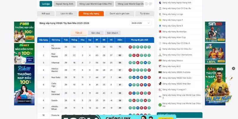This screenshot has width=238, height=119.
Task: Select the 'Tất cả' standings filter
Action: click(79, 33)
